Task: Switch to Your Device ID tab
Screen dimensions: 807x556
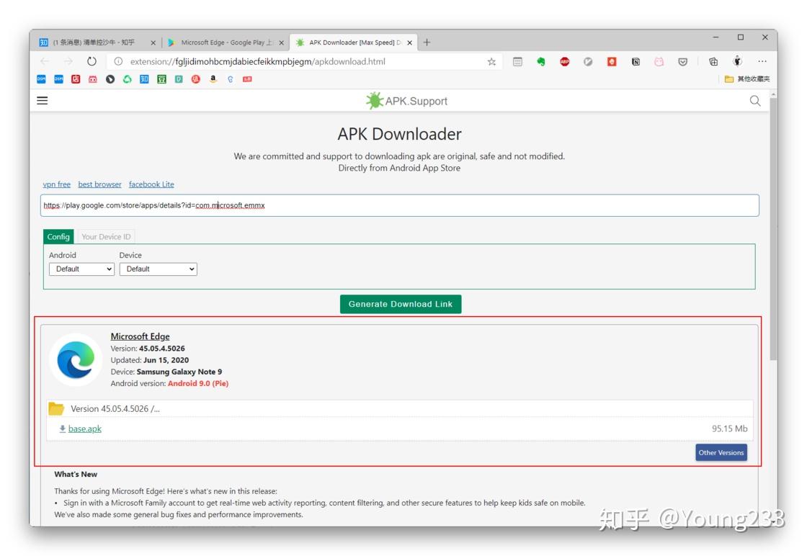Action: [x=106, y=237]
